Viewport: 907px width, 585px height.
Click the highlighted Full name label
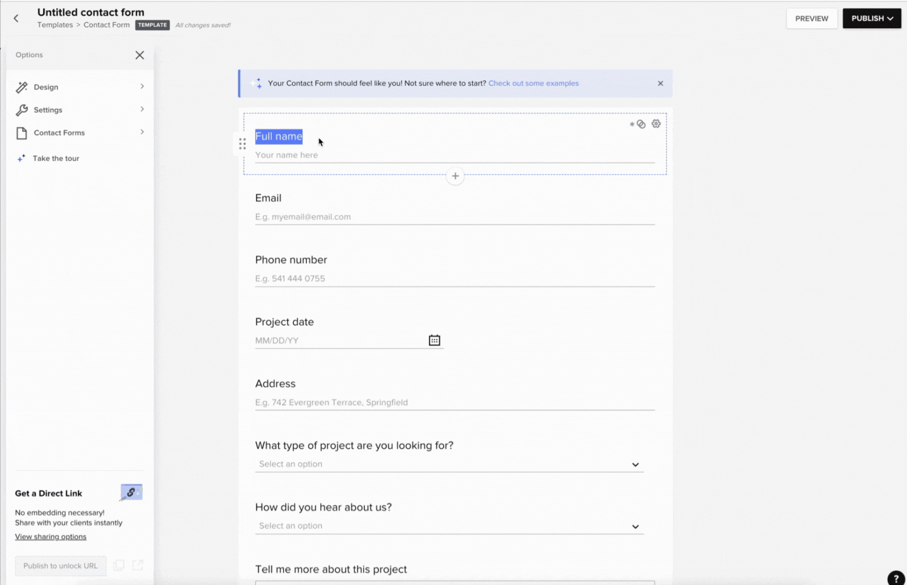pyautogui.click(x=279, y=136)
